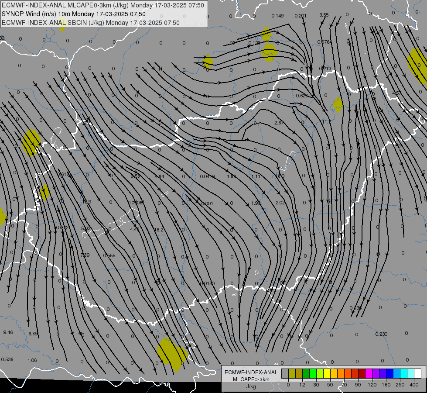Click the 0.536 value on the map
427x393 pixels.
[x=7, y=359]
